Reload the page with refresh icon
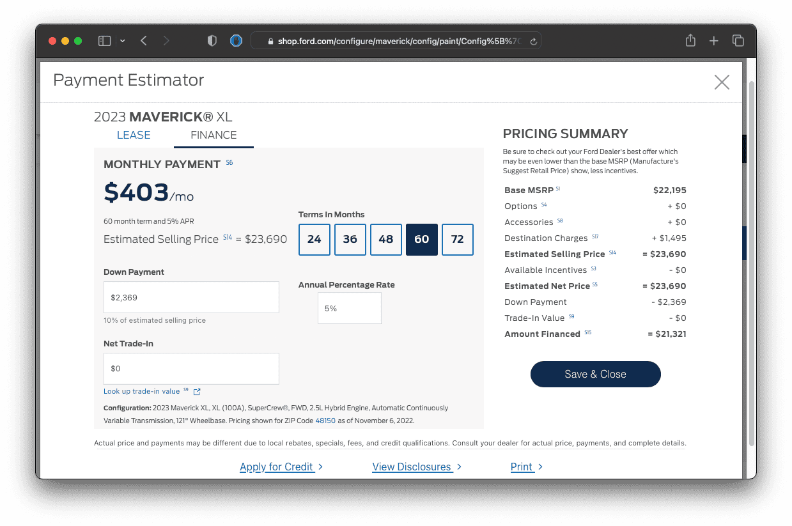792x526 pixels. click(x=533, y=42)
